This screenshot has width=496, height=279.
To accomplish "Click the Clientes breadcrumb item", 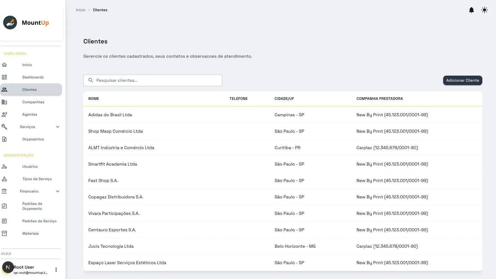I will [100, 10].
